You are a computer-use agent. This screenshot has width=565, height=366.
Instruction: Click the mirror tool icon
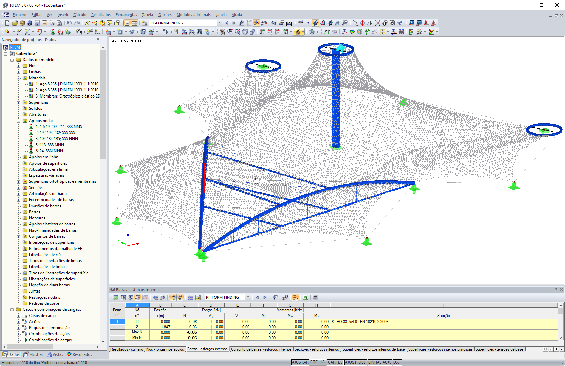[x=370, y=23]
